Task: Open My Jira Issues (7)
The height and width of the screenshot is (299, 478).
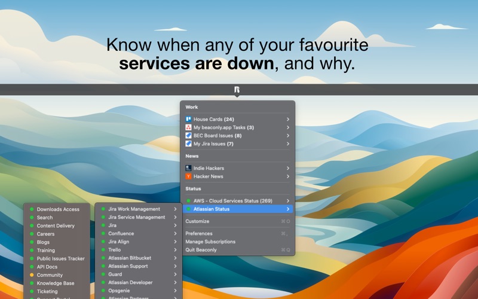Action: (x=238, y=144)
